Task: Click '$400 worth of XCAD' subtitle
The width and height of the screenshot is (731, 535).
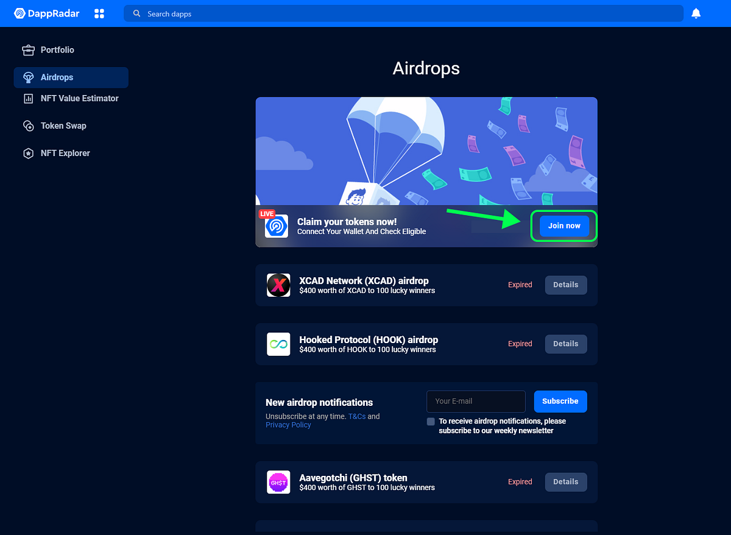Action: pyautogui.click(x=367, y=291)
